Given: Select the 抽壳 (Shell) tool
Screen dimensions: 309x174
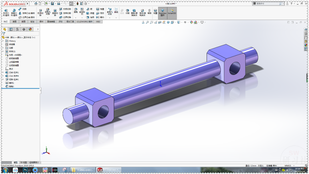Looking at the screenshot, I should click(x=89, y=17).
